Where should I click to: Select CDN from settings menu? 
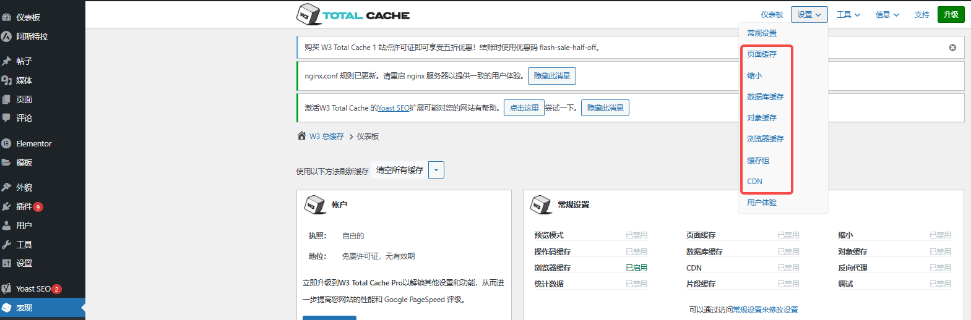pos(754,182)
